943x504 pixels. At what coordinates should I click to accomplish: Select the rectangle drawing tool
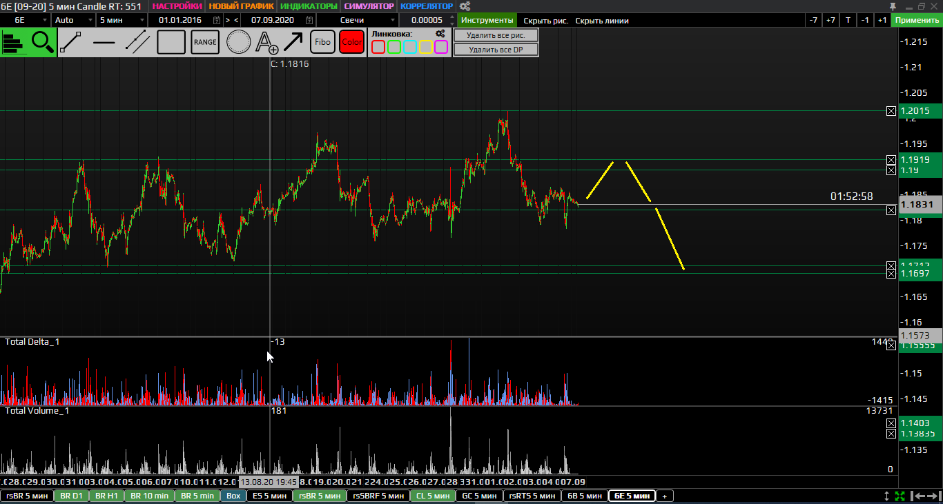coord(171,43)
